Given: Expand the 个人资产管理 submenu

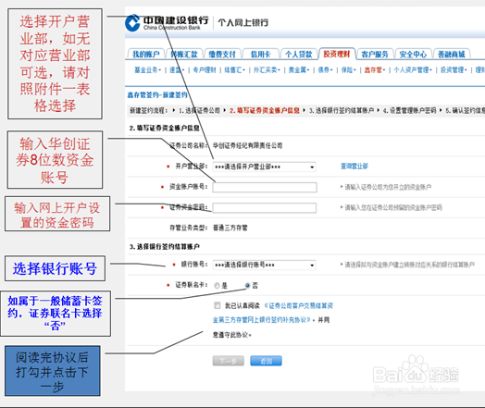Looking at the screenshot, I should pyautogui.click(x=413, y=70).
